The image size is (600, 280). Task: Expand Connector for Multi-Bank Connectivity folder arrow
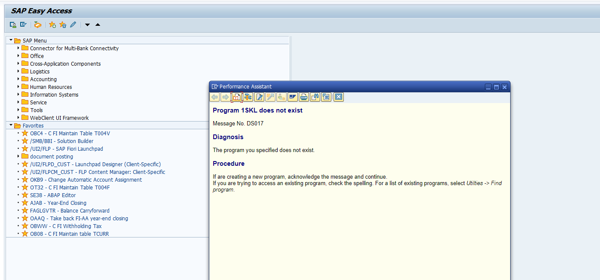click(18, 48)
